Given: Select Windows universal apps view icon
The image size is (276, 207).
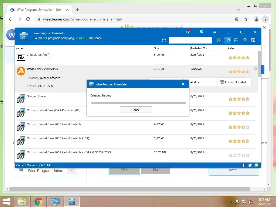Looking at the screenshot, I should click(236, 40).
